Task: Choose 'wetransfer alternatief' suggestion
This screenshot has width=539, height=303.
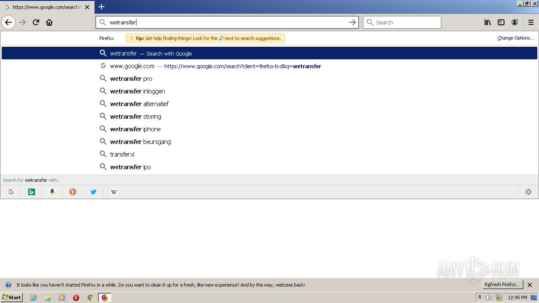Action: pos(269,104)
